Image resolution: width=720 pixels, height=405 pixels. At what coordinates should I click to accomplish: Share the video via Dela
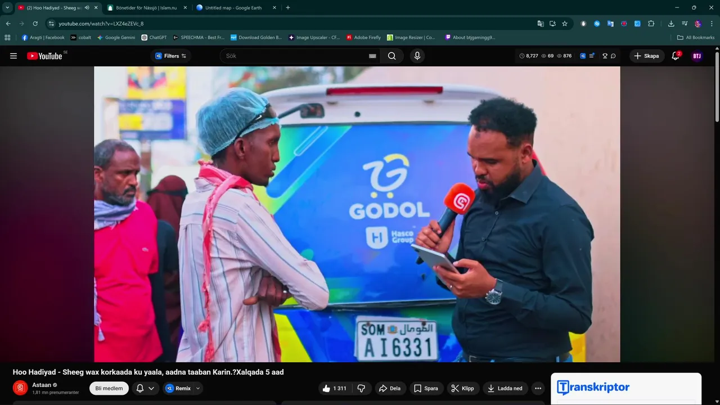[x=390, y=388]
